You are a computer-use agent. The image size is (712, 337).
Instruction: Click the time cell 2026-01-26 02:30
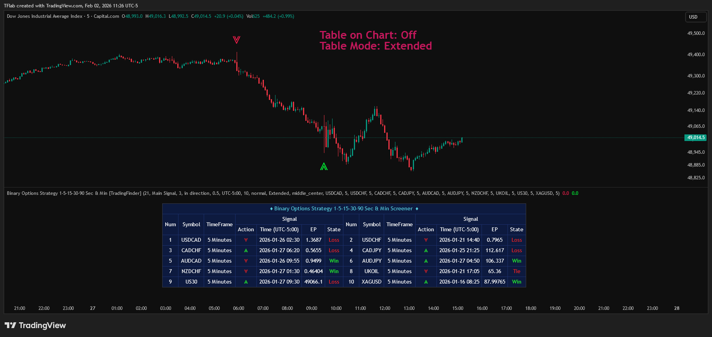279,240
